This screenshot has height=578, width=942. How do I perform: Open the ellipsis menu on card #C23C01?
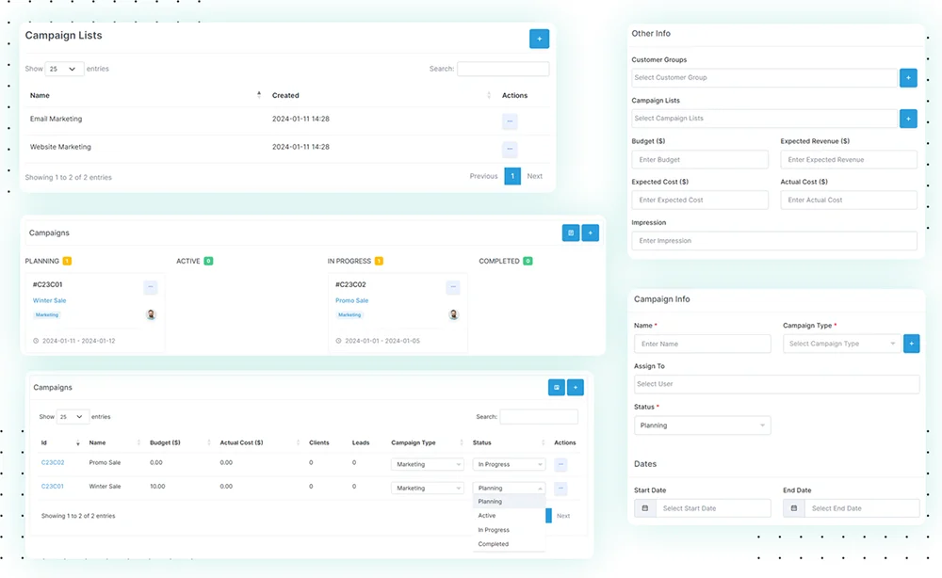pyautogui.click(x=151, y=287)
